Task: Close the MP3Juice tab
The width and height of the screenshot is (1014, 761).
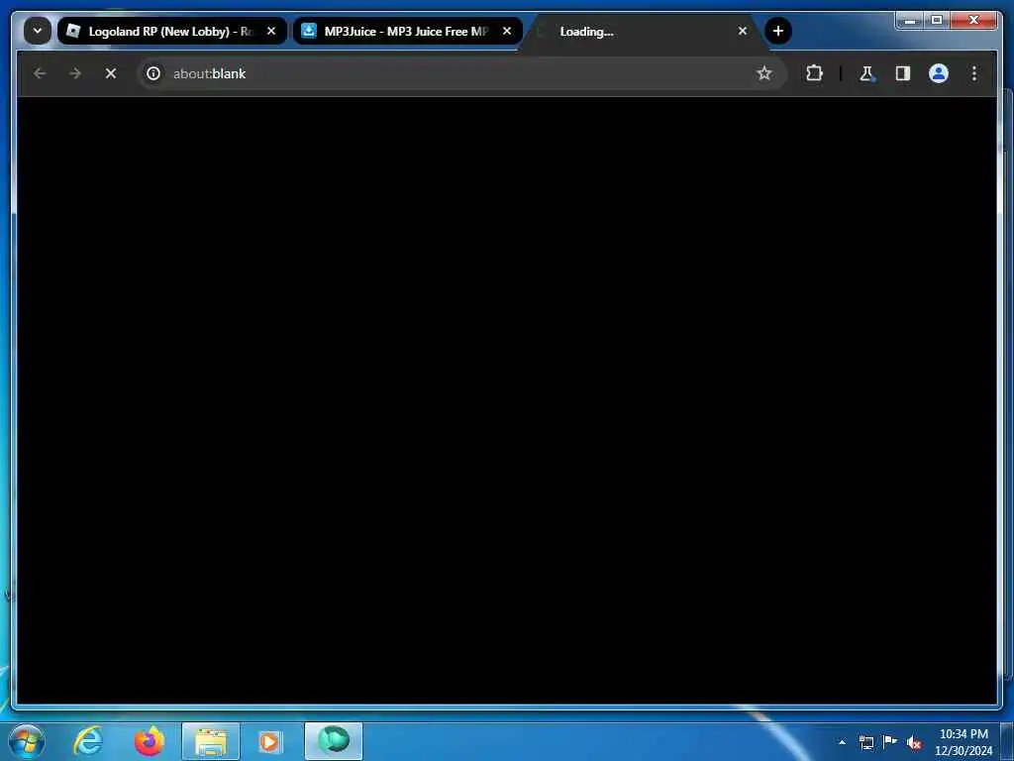Action: click(x=507, y=31)
